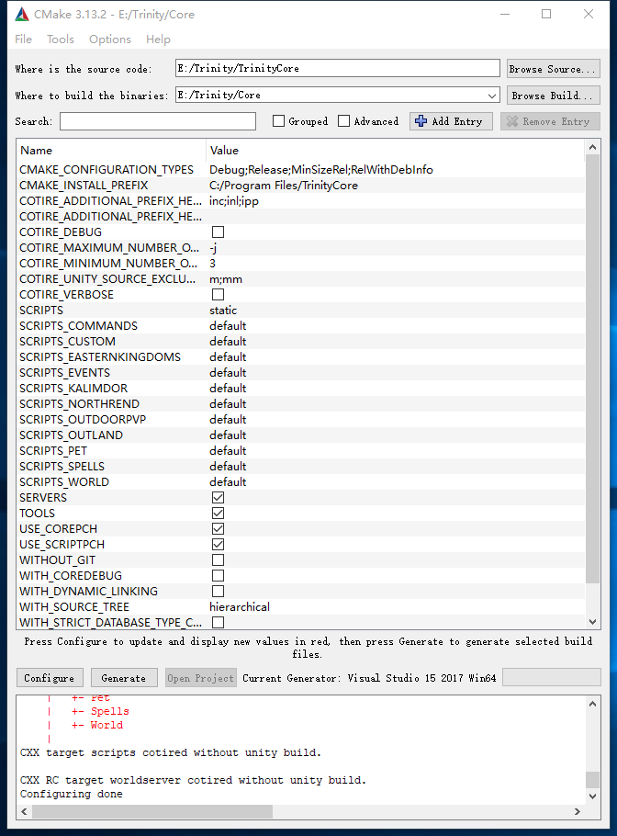Select value 'inc;inl;ipp' of COTIRE_ADDITIONAL_PREFIX_HE
Image resolution: width=617 pixels, height=836 pixels.
click(x=234, y=201)
